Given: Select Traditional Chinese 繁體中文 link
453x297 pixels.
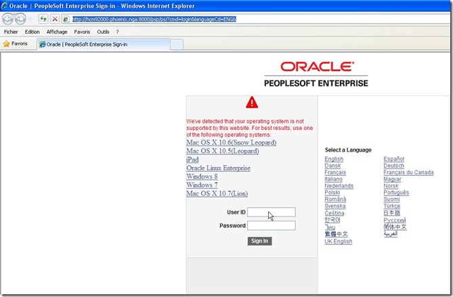Looking at the screenshot, I should tap(337, 234).
